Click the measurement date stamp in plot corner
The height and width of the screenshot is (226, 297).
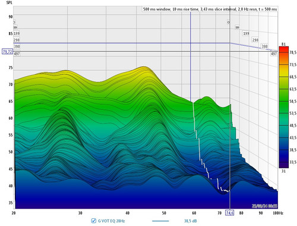click(264, 206)
